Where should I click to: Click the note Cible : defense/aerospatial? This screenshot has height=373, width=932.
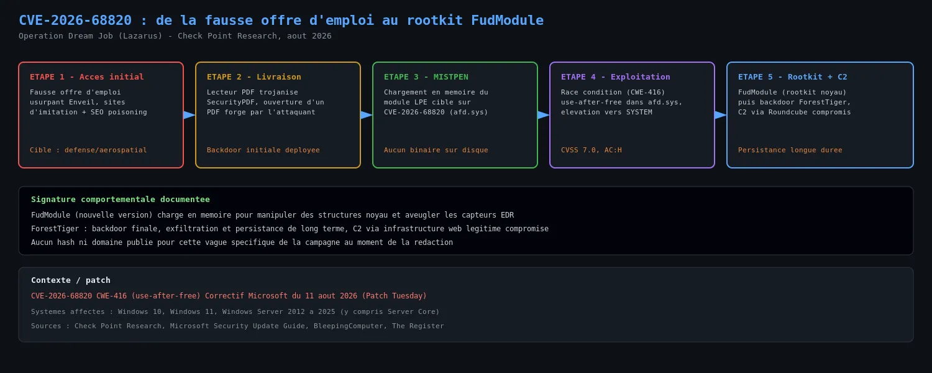pos(88,150)
